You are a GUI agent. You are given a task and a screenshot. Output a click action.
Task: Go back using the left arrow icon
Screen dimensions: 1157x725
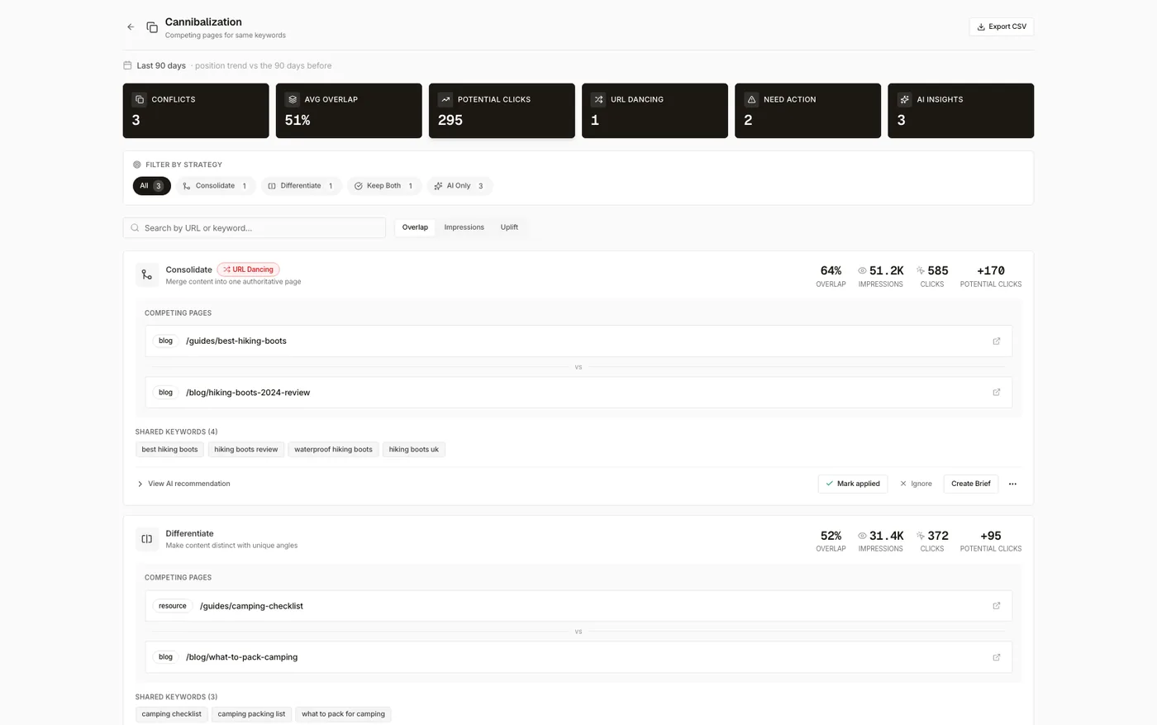(x=131, y=27)
